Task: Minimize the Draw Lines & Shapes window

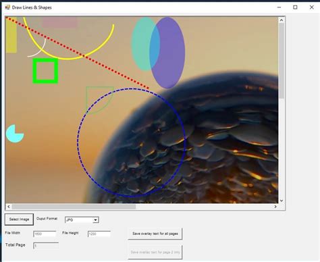Action: [x=279, y=7]
